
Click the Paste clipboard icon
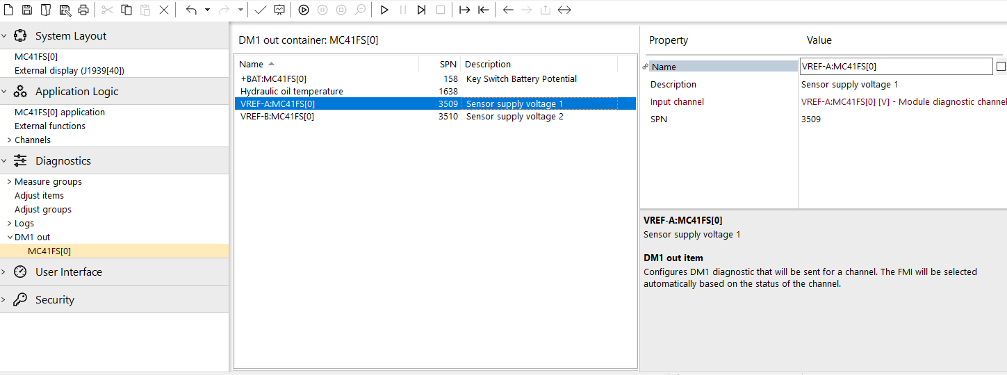145,10
